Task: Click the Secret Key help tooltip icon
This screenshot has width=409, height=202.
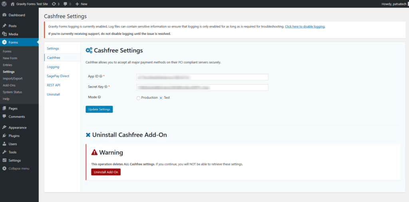Action: [x=106, y=87]
